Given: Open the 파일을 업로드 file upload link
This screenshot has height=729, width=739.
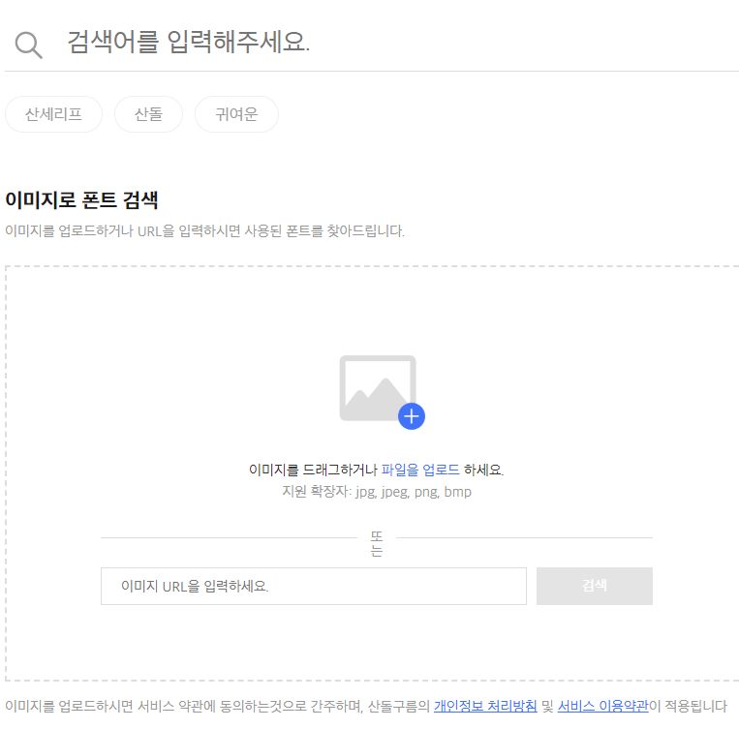Looking at the screenshot, I should click(420, 470).
